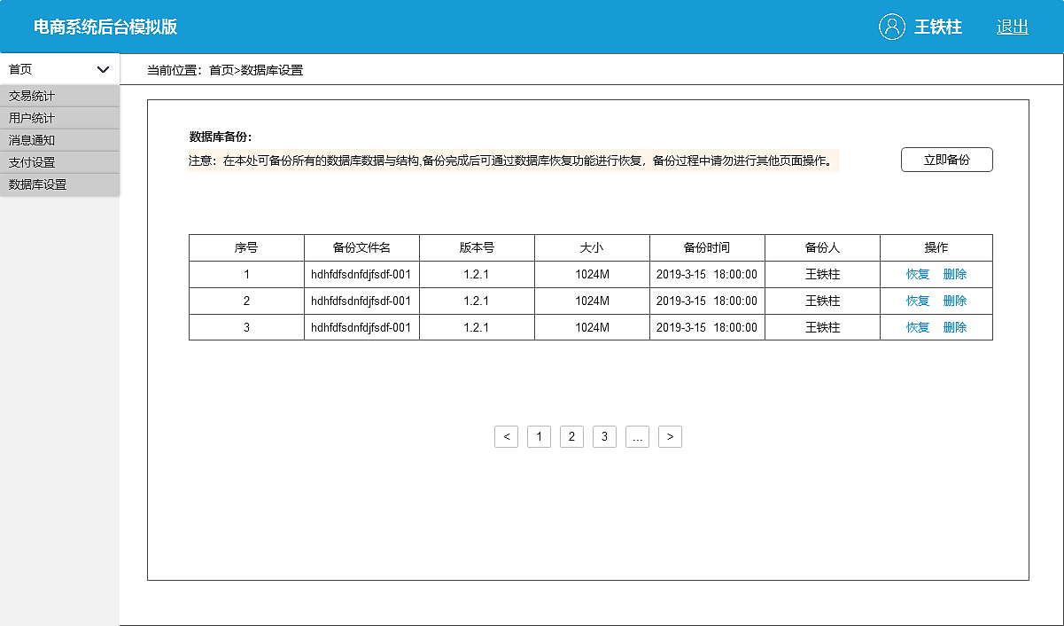This screenshot has width=1064, height=626.
Task: Collapse the 首页 sidebar menu
Action: pos(104,68)
